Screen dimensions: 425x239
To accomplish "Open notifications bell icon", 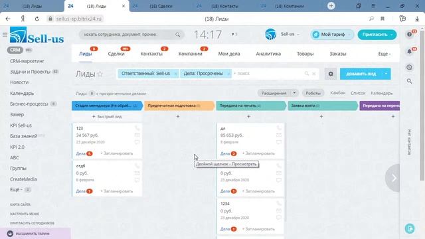I will (x=410, y=51).
